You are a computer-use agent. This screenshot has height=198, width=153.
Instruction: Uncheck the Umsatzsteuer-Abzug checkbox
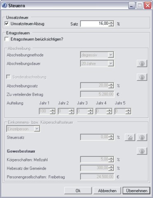click(7, 24)
